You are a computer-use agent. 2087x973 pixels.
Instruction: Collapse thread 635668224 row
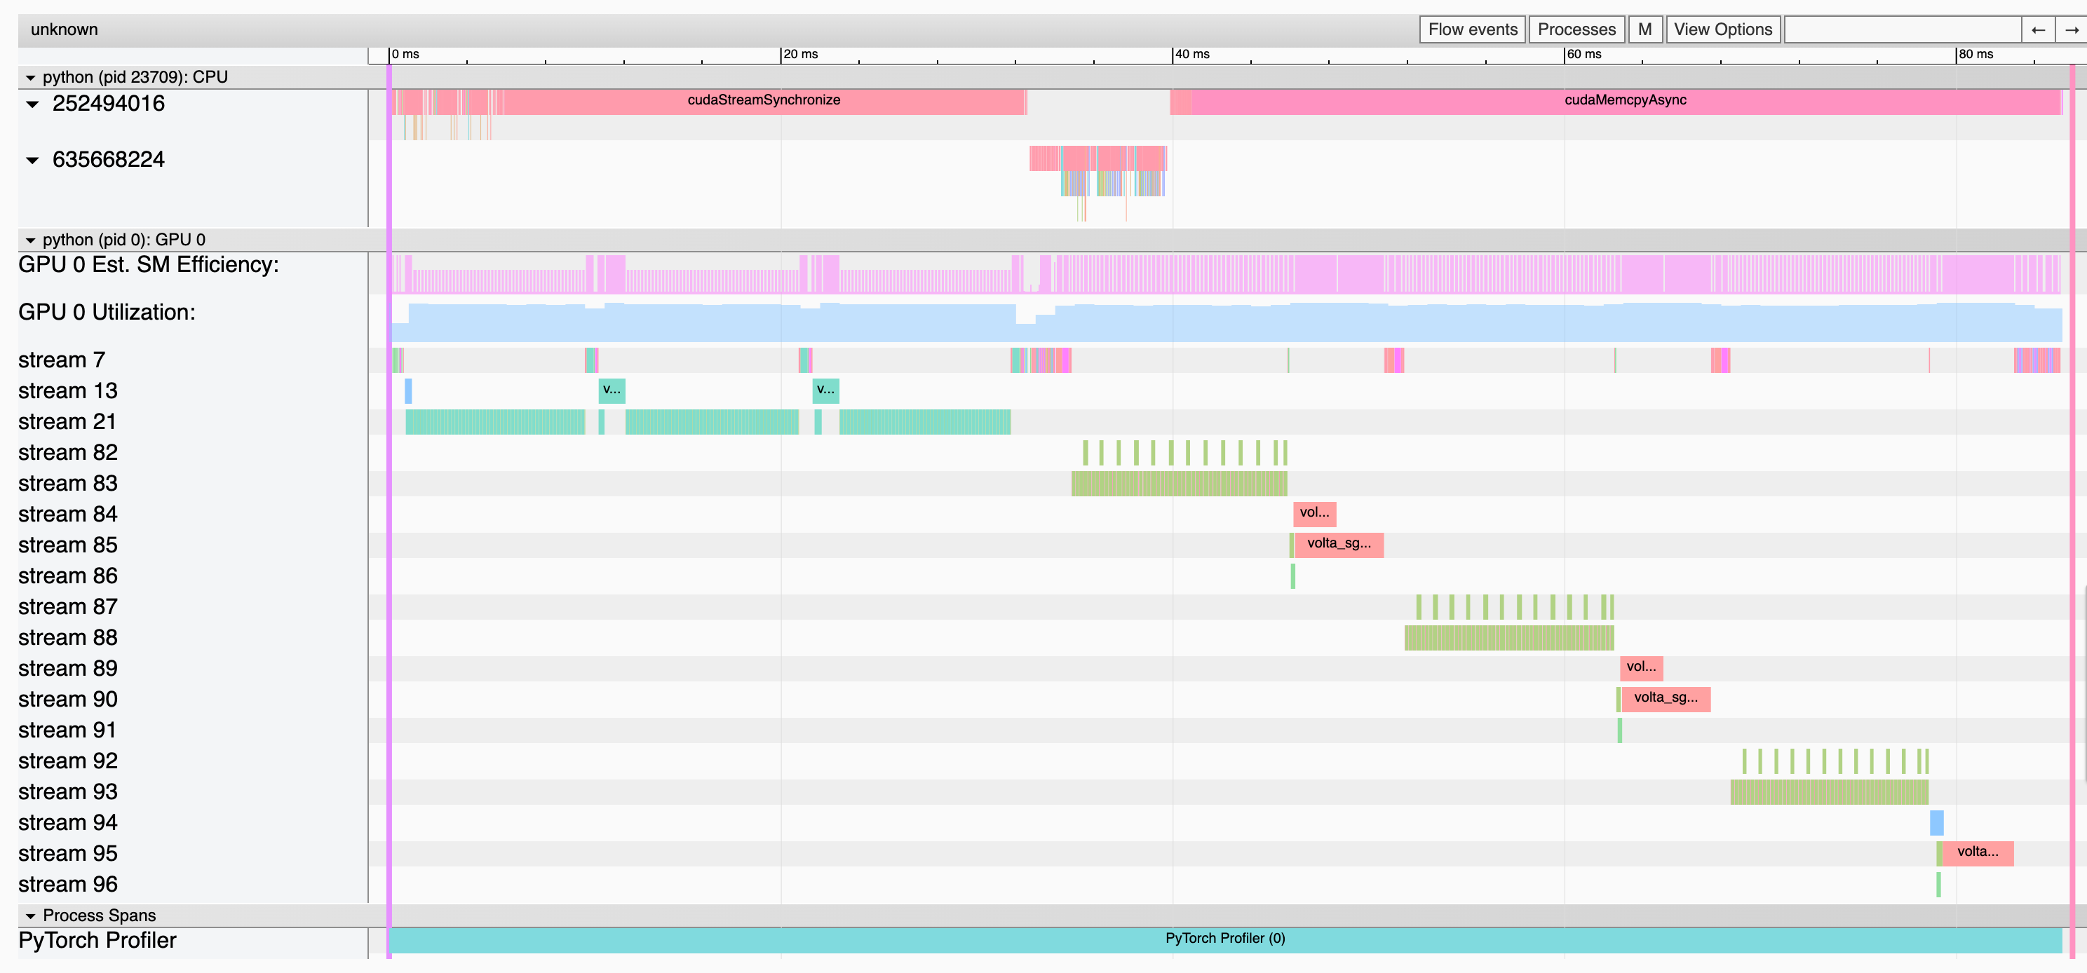(32, 161)
